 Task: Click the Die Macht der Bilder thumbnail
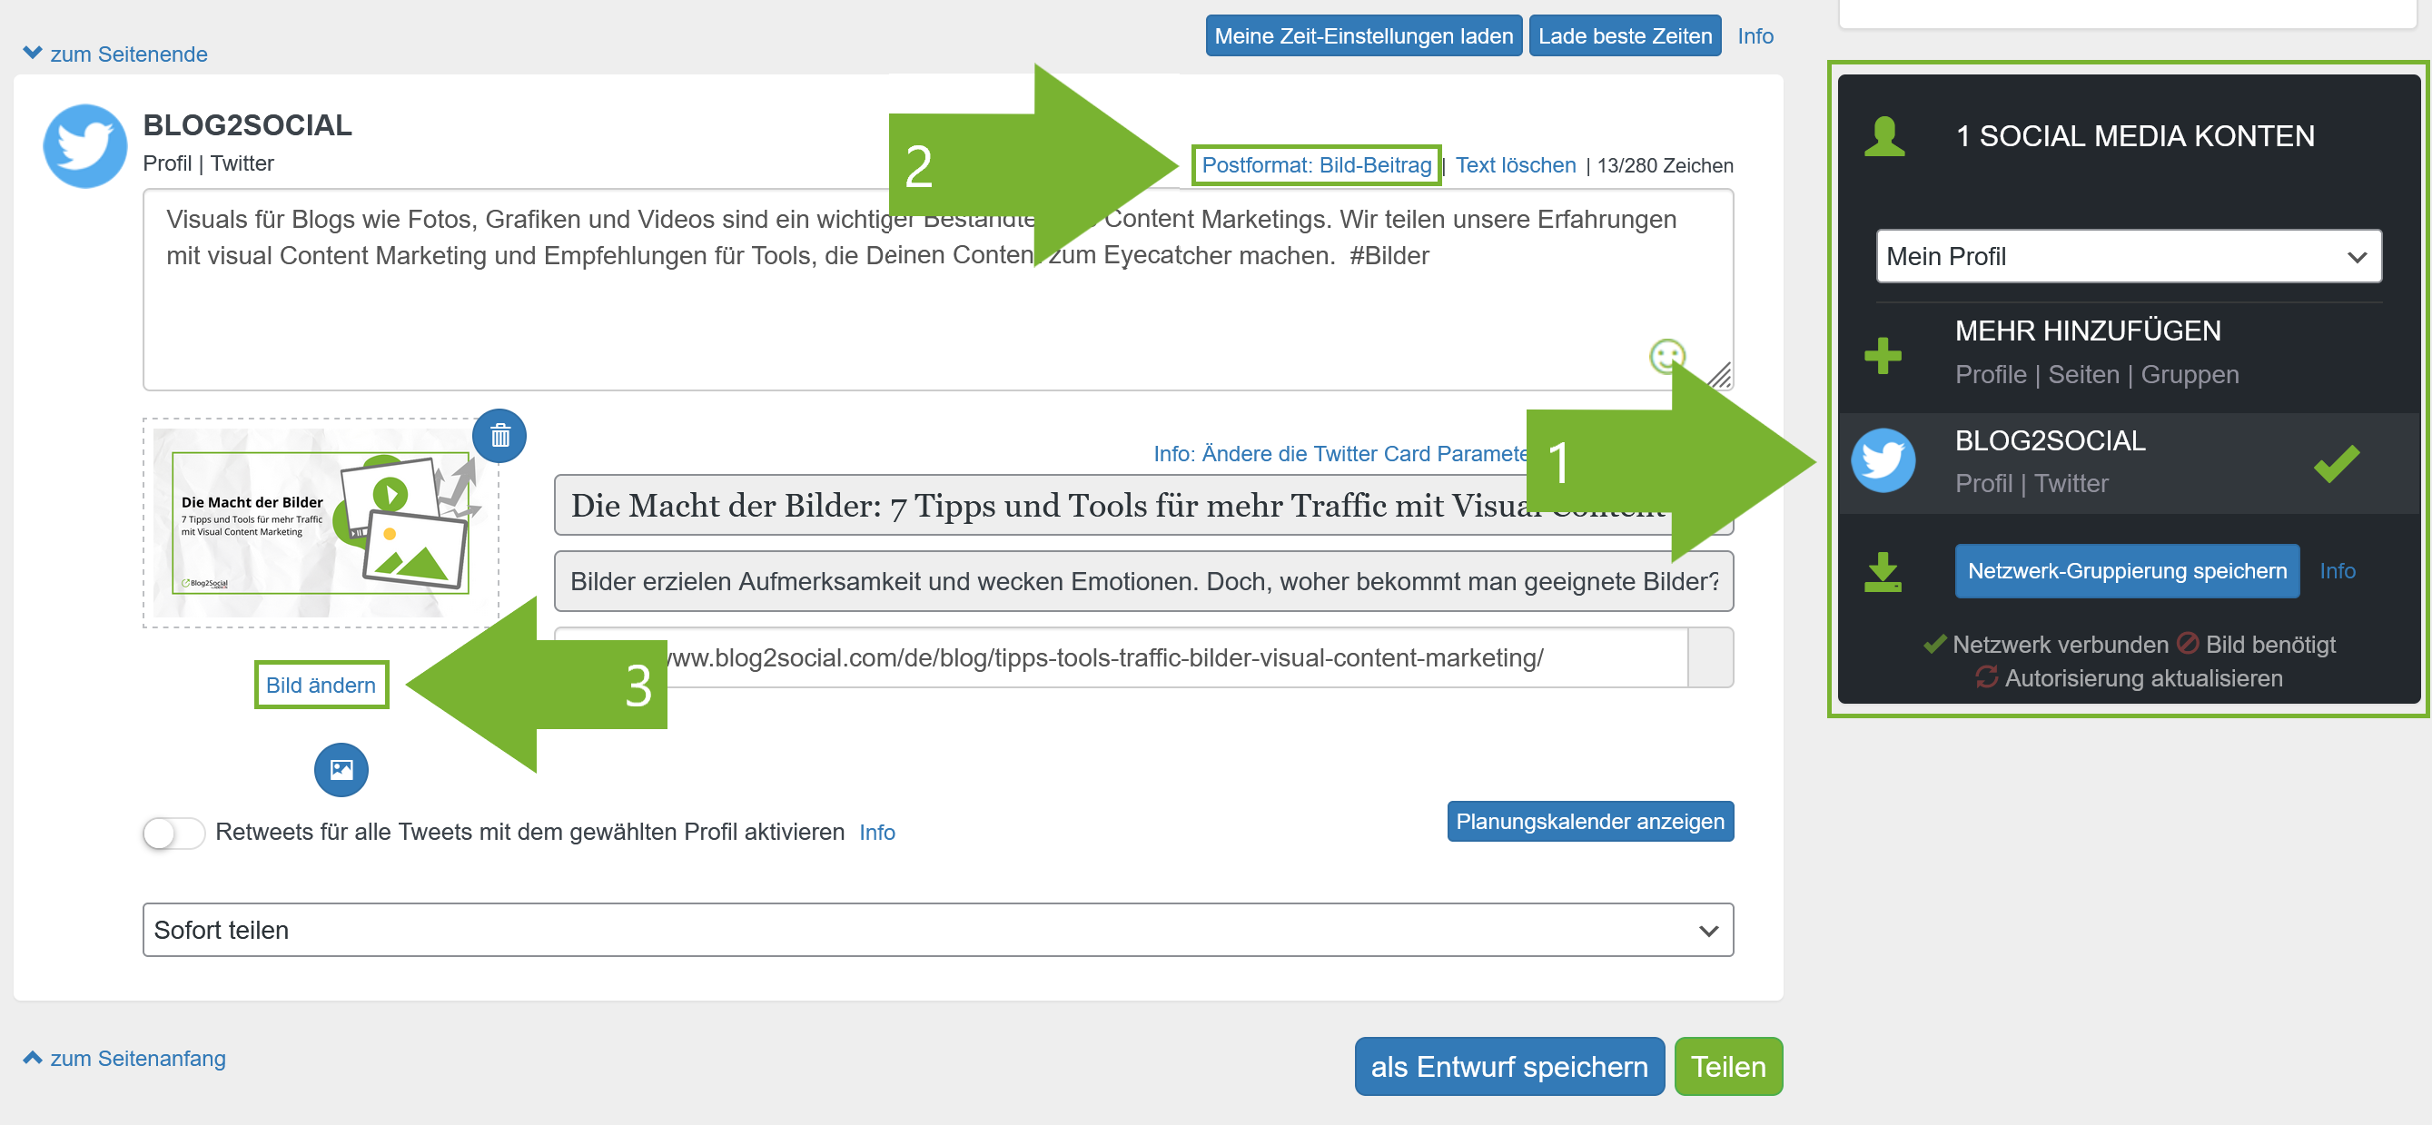click(320, 523)
